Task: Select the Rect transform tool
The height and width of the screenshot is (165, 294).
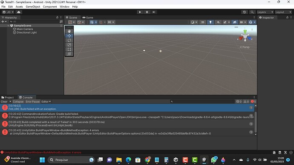Action: [69, 49]
